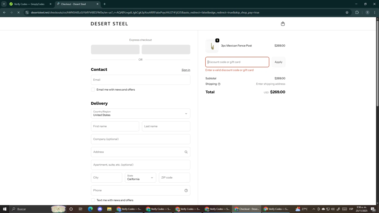Open Cortana circle icon on taskbar

(x=71, y=209)
